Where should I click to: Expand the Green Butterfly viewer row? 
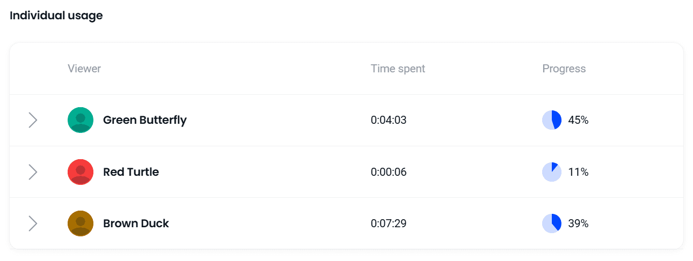(x=33, y=120)
